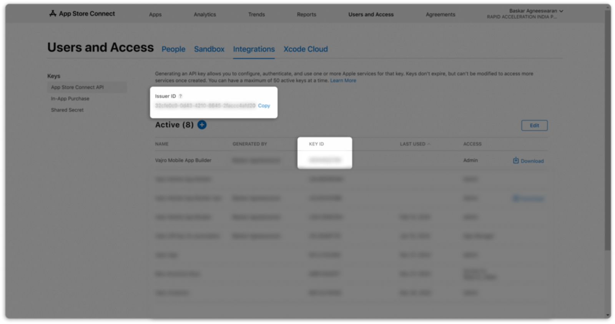Switch to the People tab
Image resolution: width=615 pixels, height=324 pixels.
tap(173, 49)
